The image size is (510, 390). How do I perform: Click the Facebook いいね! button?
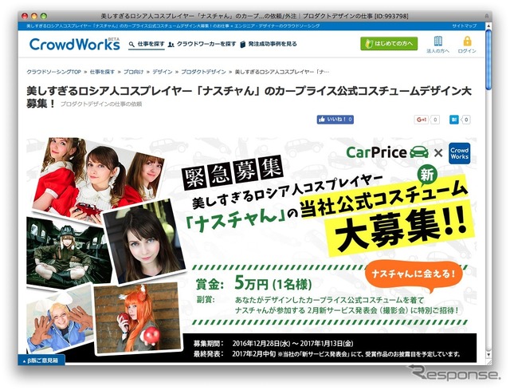click(335, 120)
